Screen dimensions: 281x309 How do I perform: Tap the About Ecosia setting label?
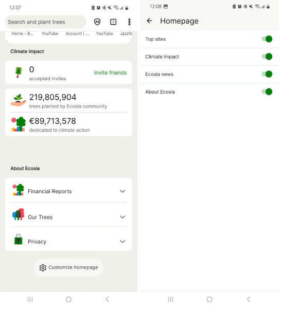click(160, 92)
